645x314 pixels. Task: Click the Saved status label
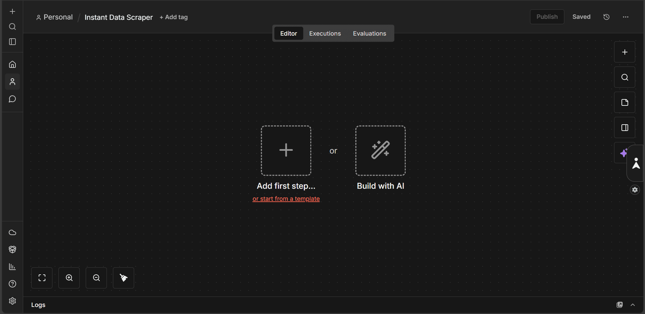[581, 17]
